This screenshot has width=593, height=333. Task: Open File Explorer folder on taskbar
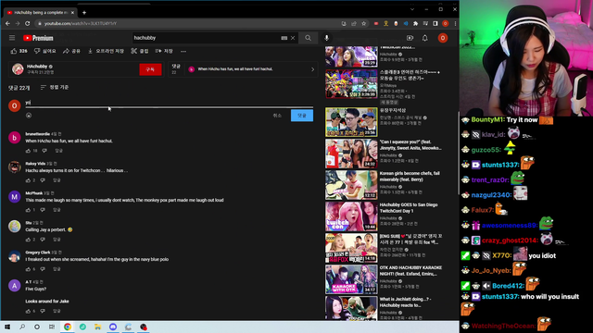97,327
